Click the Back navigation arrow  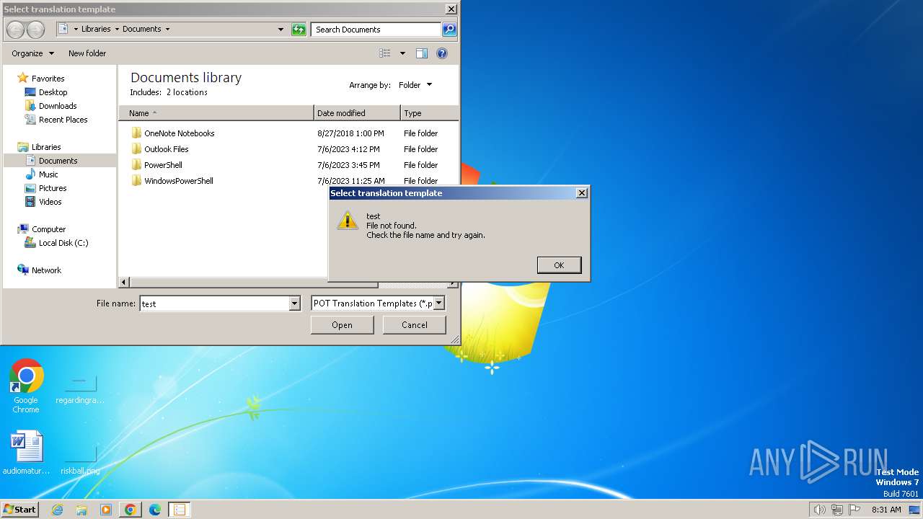point(15,30)
